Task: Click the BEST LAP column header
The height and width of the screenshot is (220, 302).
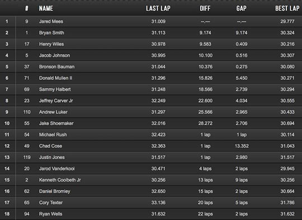Action: coord(287,8)
